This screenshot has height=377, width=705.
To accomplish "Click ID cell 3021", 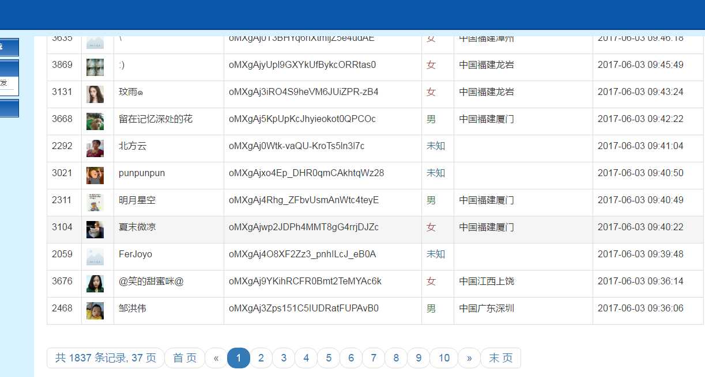I will click(x=62, y=173).
